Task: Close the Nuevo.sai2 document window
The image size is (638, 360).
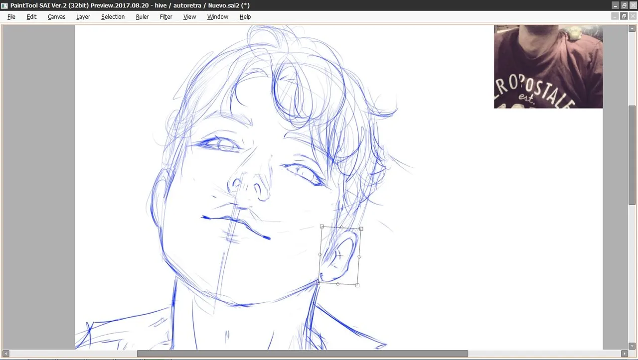Action: 632,16
